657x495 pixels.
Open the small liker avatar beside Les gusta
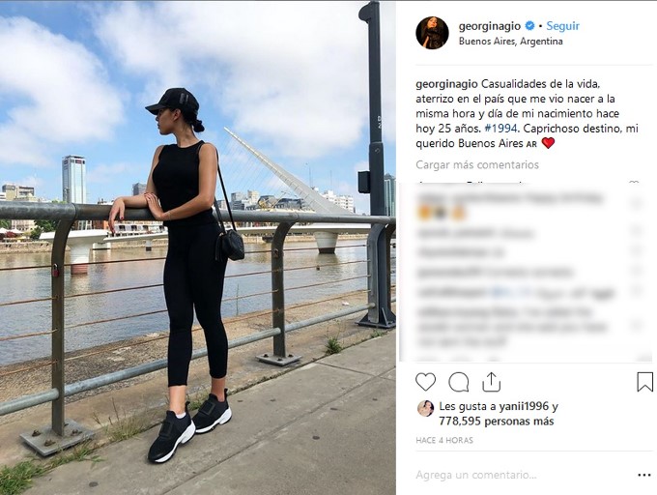(x=425, y=408)
